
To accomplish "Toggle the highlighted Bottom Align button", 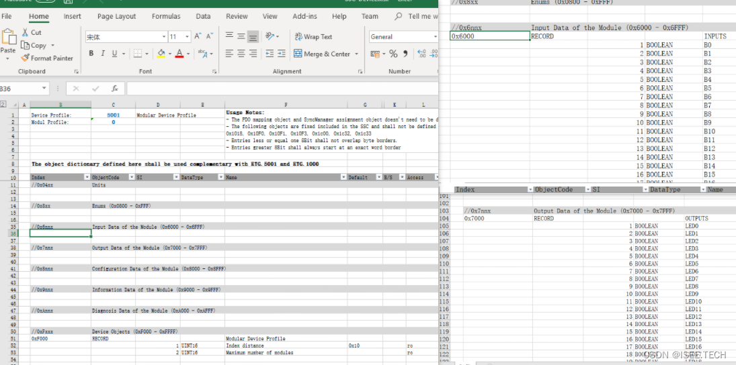I will [253, 36].
